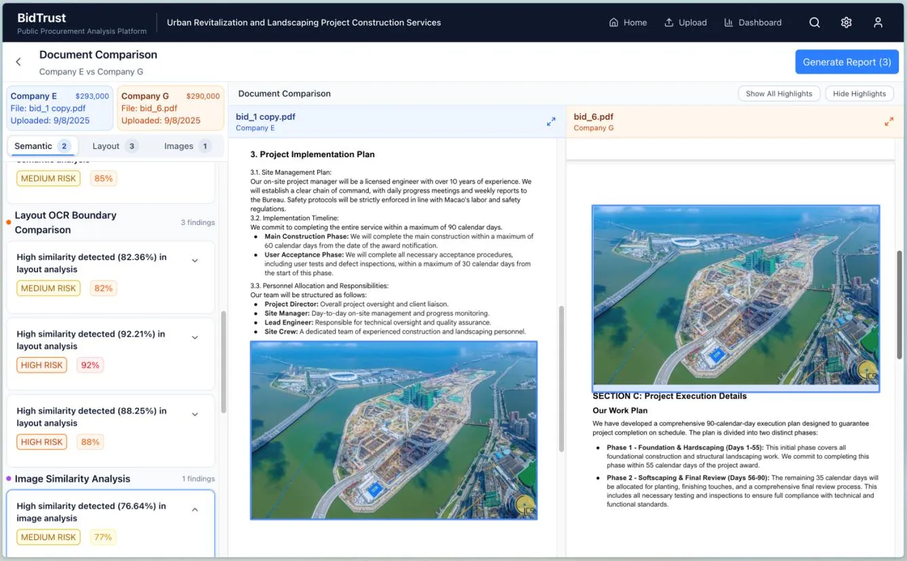Screen dimensions: 907x561
Task: Collapse the 76.64% image similarity finding
Action: coord(195,510)
